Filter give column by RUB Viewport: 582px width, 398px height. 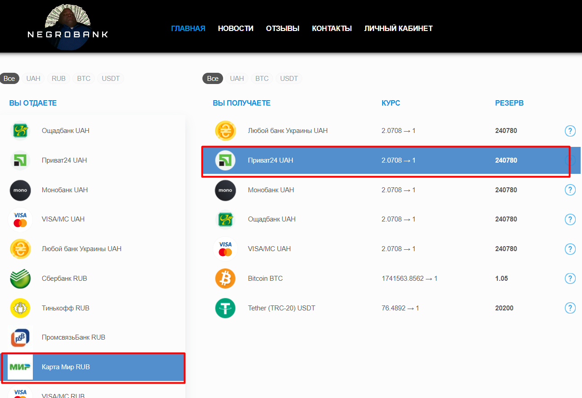click(x=58, y=79)
